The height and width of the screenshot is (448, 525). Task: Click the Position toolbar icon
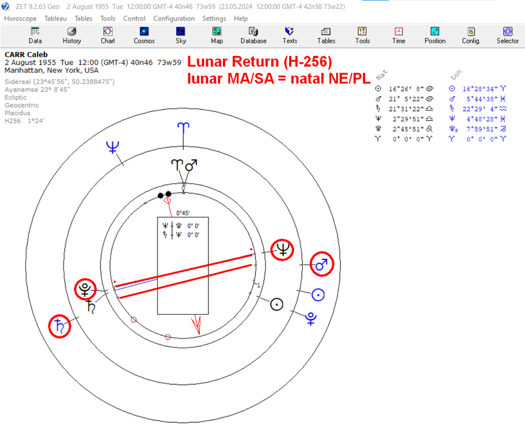[435, 35]
